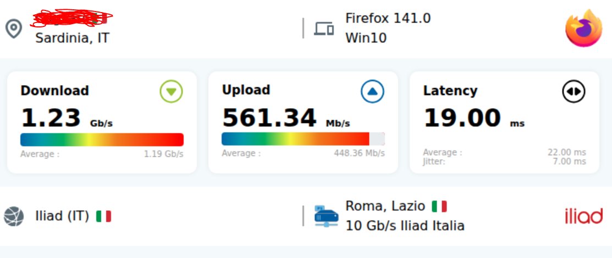612x258 pixels.
Task: Click the 10 Gb/s Iliad Italia server text
Action: point(405,226)
